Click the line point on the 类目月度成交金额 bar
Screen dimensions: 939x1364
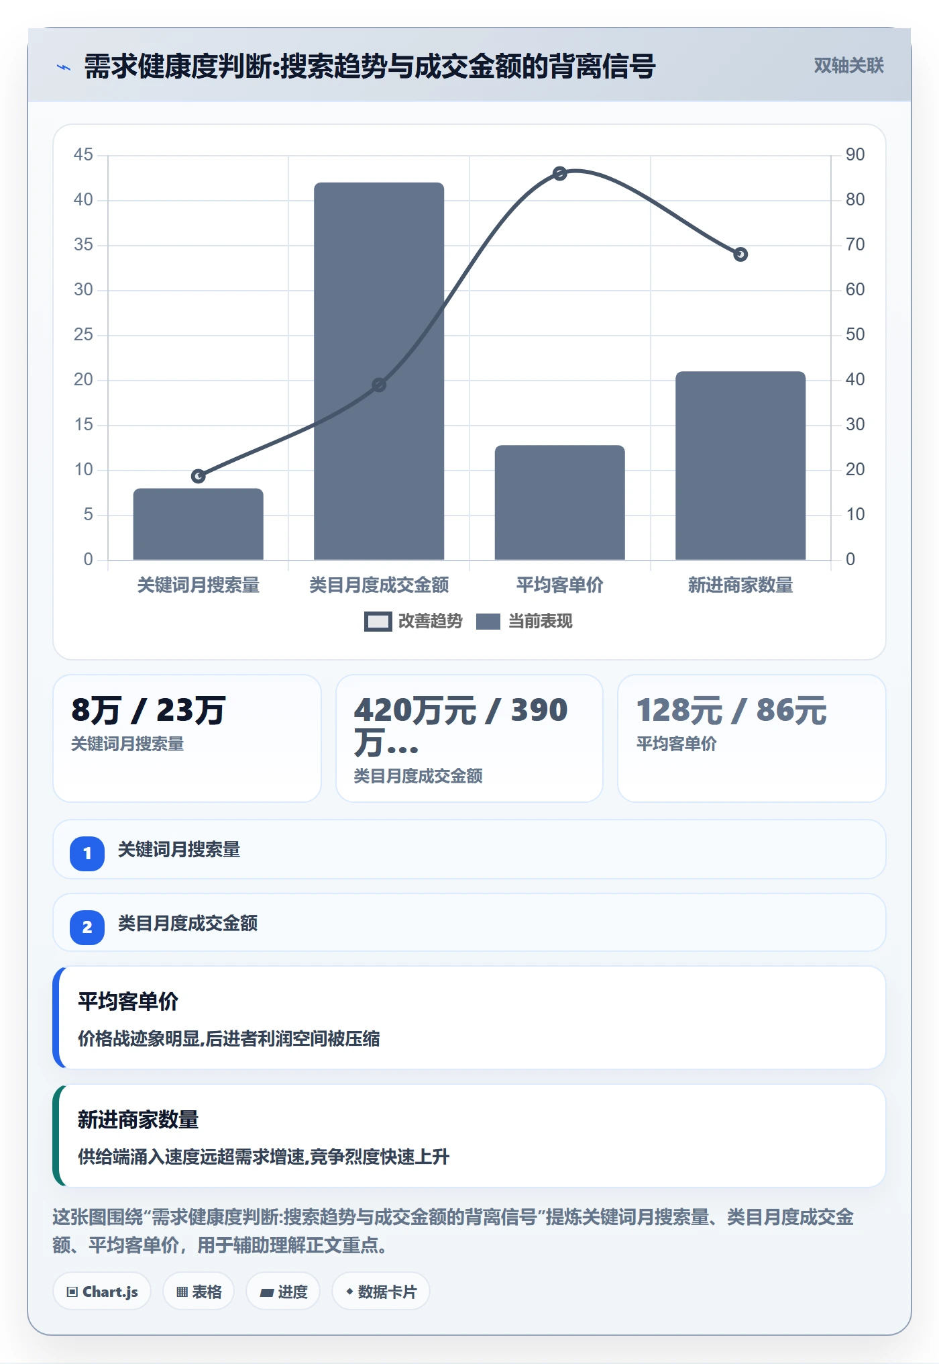(379, 385)
